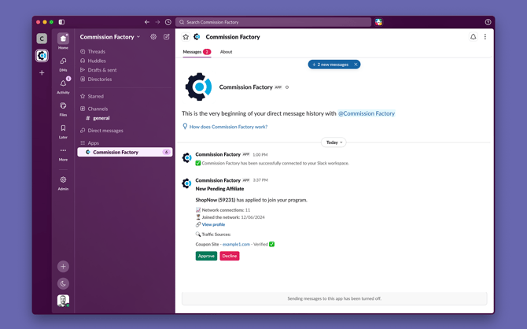Open the user profile avatar

(x=63, y=301)
